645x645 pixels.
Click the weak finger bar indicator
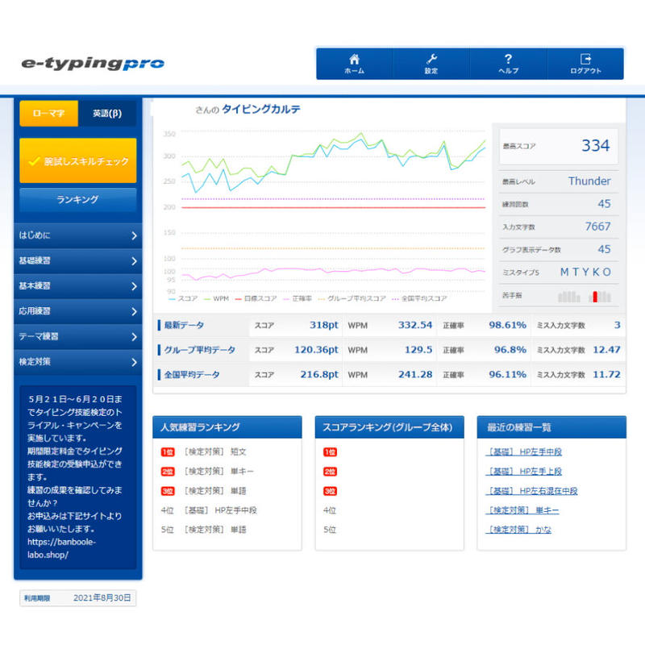pyautogui.click(x=585, y=296)
